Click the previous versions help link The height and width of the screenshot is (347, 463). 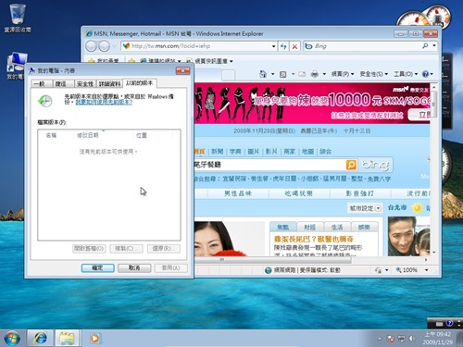tap(104, 102)
